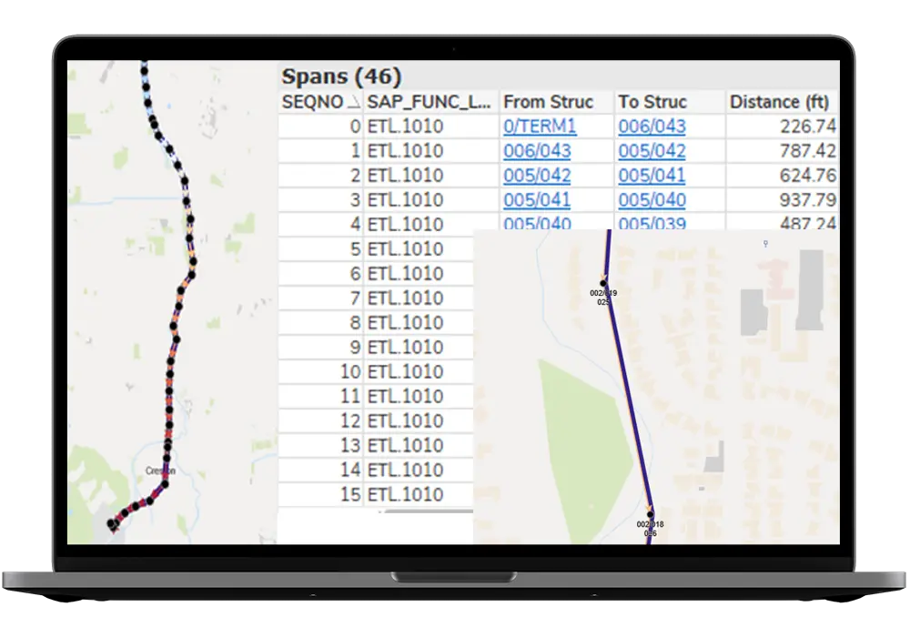Click the SAP_FUNC_L... column header
Screen dimensions: 910x637
coord(431,102)
